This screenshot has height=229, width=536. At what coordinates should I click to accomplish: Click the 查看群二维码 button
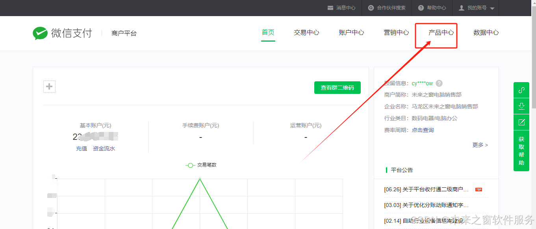(338, 88)
